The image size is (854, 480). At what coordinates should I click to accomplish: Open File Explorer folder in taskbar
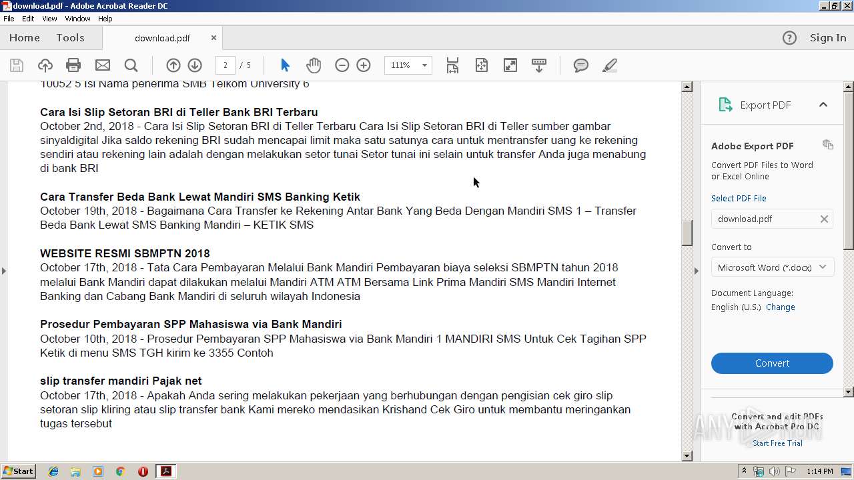pyautogui.click(x=75, y=471)
